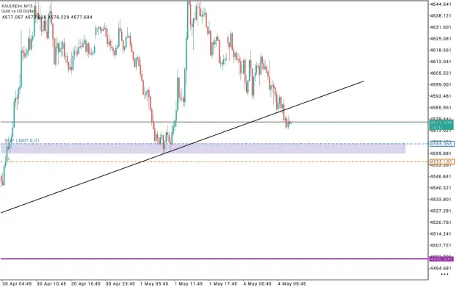Select the purple 4500.000 level price tag
This screenshot has height=287, width=459.
(441, 259)
